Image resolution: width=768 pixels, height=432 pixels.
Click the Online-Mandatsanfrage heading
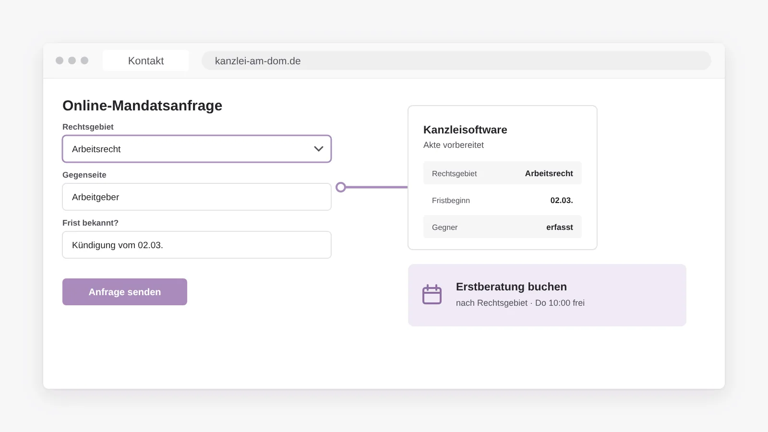tap(142, 106)
